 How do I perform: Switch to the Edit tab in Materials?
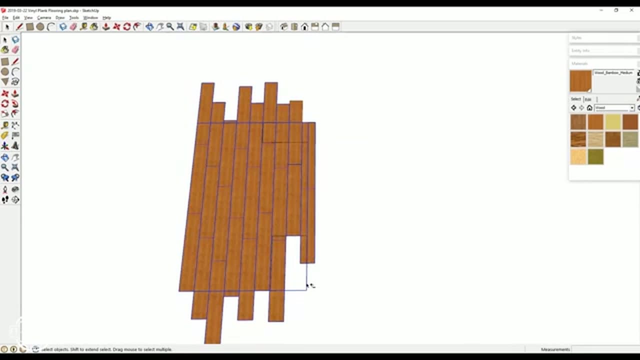(588, 99)
